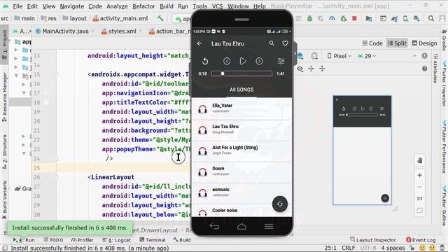Image resolution: width=448 pixels, height=252 pixels.
Task: Toggle the design view options eye
Action: [300, 69]
